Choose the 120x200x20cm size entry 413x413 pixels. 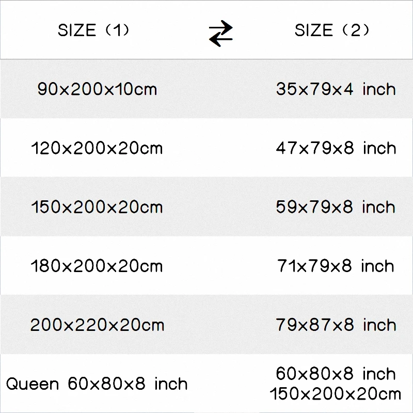97,149
